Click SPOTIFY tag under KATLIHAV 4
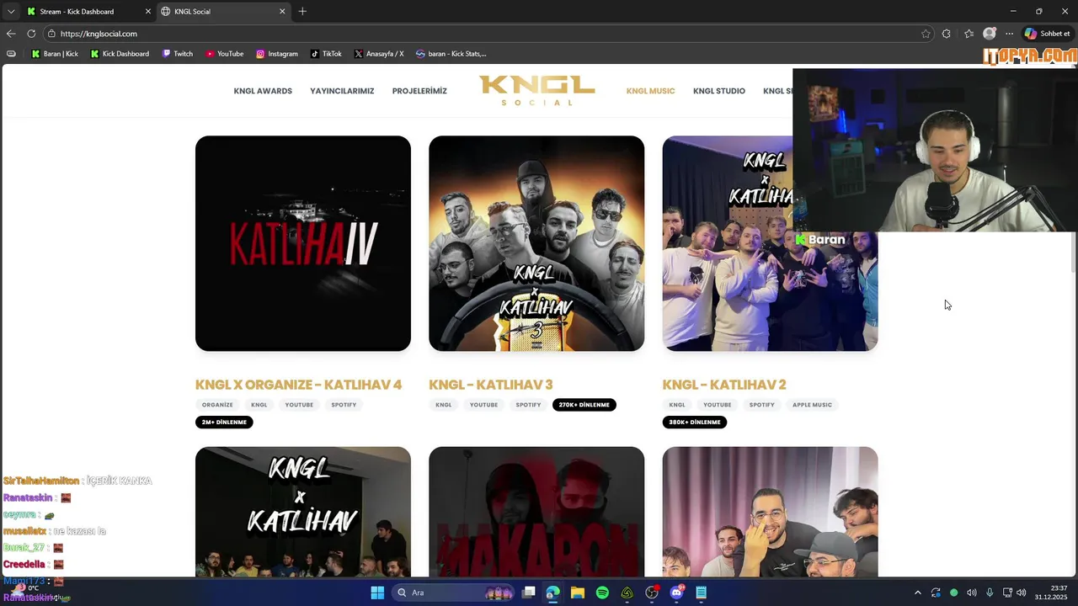The height and width of the screenshot is (606, 1078). point(344,405)
